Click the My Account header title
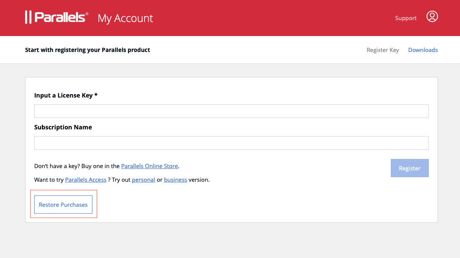Screen dimensions: 460x258 pos(125,18)
